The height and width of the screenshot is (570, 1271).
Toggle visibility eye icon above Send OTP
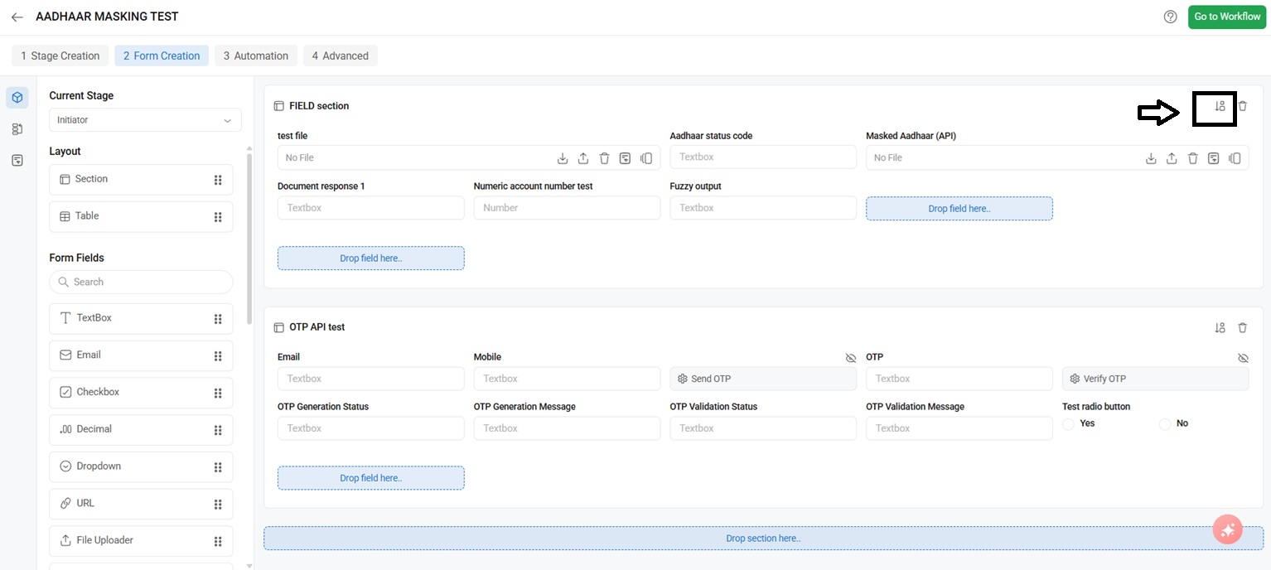coord(850,358)
